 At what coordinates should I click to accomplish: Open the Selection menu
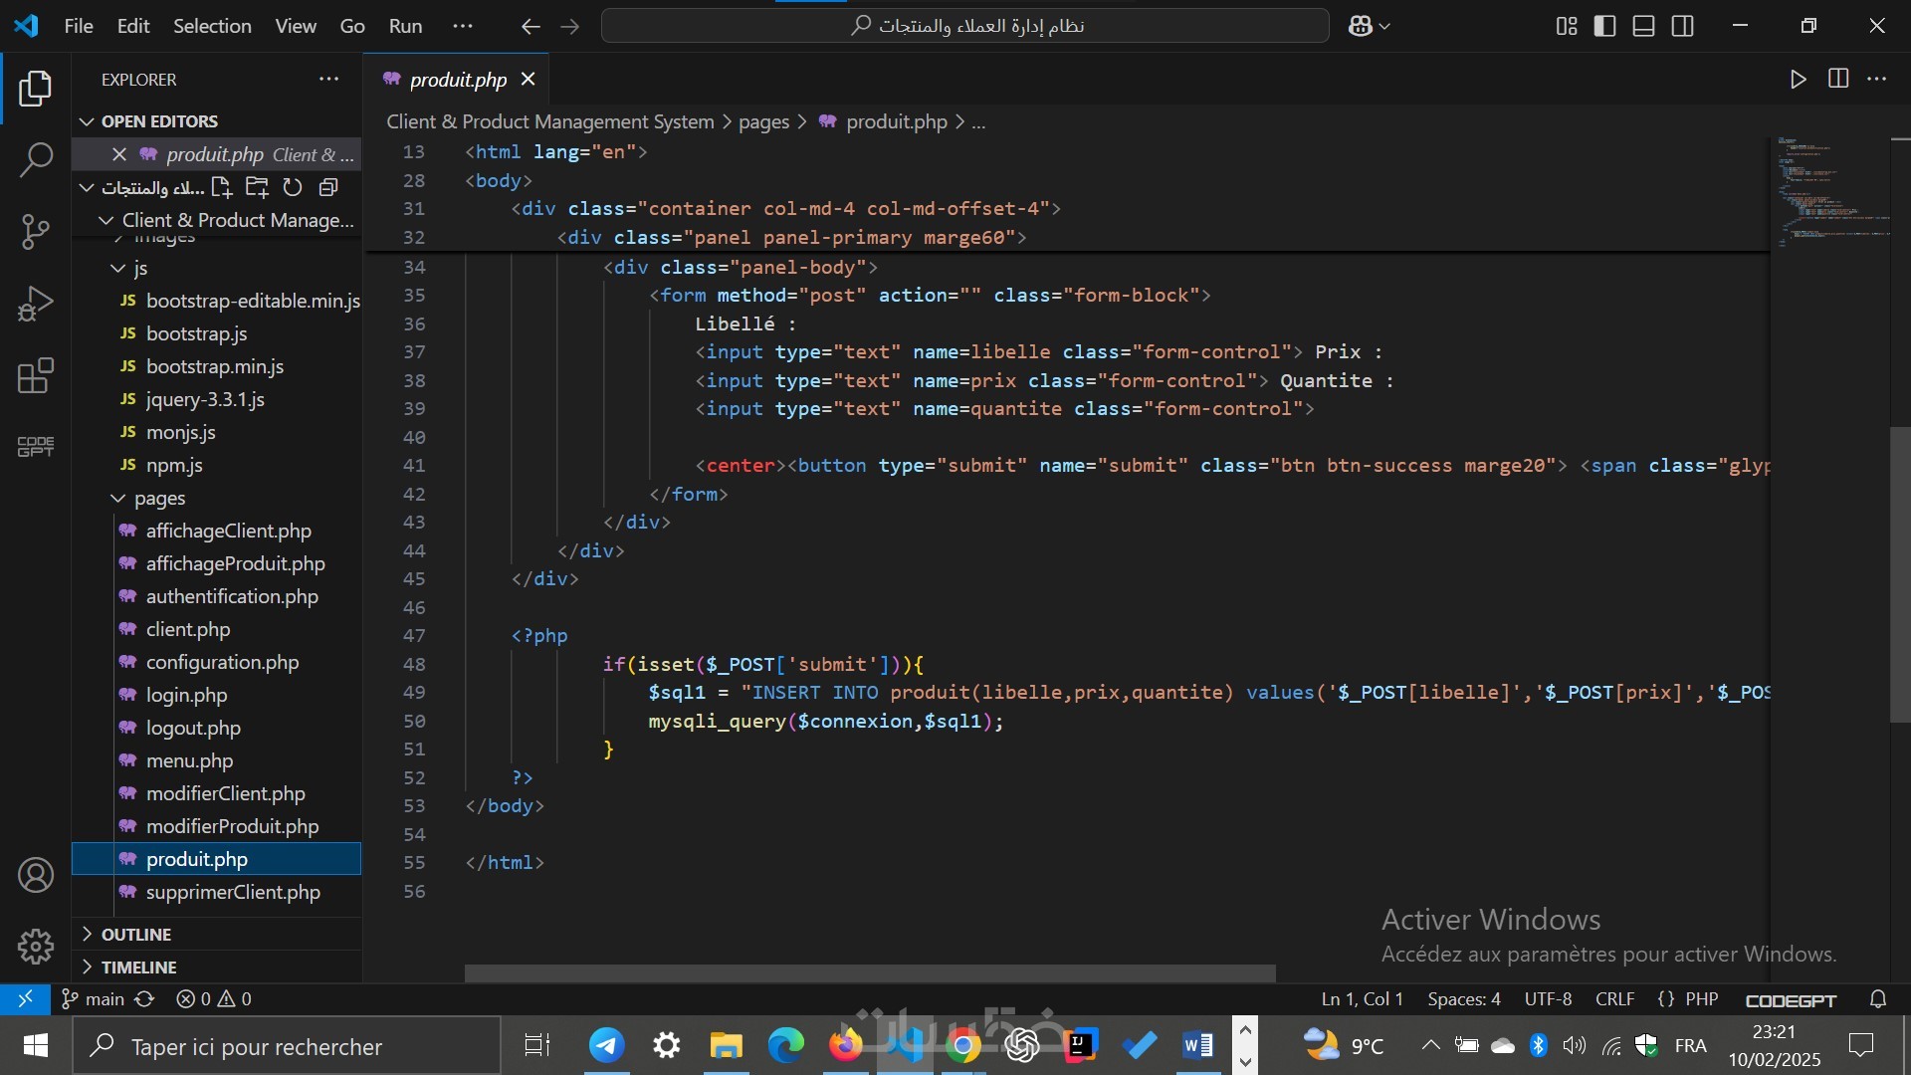pos(212,26)
